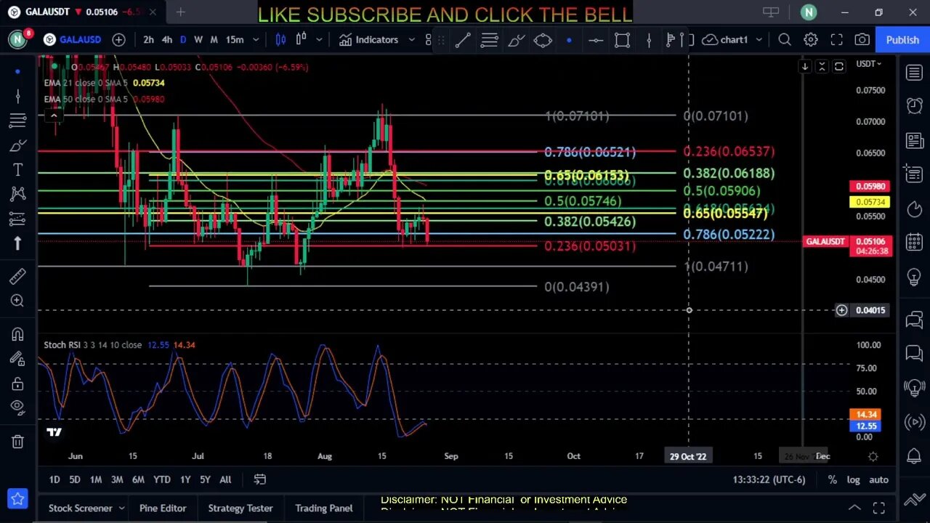Switch to the 2h timeframe

pyautogui.click(x=148, y=40)
